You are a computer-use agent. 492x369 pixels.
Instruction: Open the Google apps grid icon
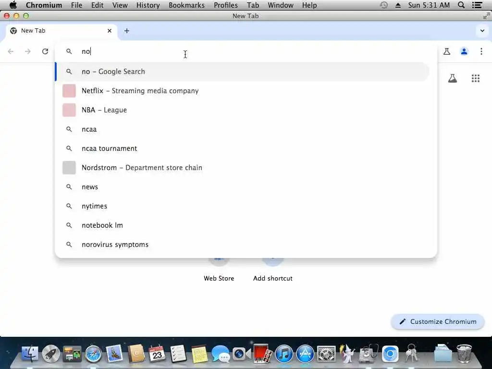pos(476,78)
